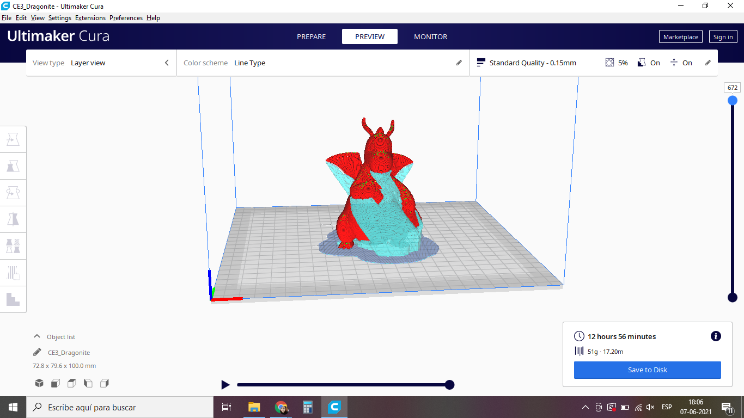The width and height of the screenshot is (744, 418).
Task: Click the ESP language indicator
Action: [x=667, y=407]
